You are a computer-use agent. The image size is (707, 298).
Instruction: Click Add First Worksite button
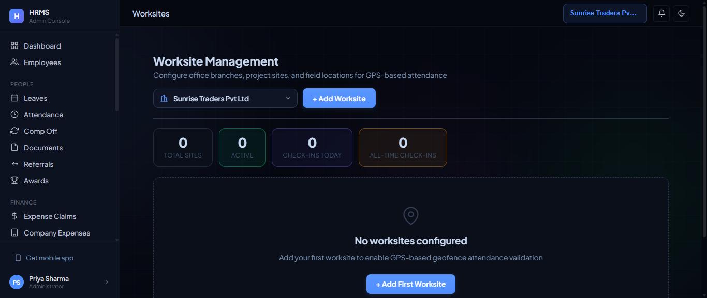[x=411, y=284]
